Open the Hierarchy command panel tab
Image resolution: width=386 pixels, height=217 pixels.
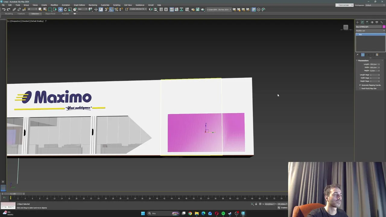point(367,22)
